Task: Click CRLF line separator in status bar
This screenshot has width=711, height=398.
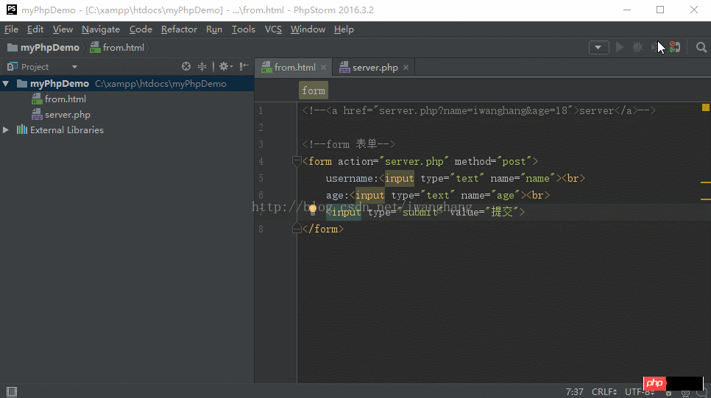Action: click(x=604, y=391)
